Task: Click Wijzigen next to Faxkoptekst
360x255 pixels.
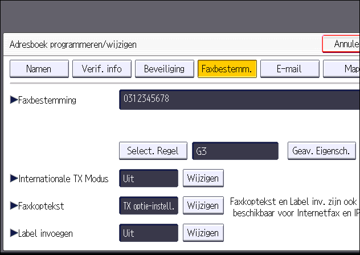Action: click(203, 205)
